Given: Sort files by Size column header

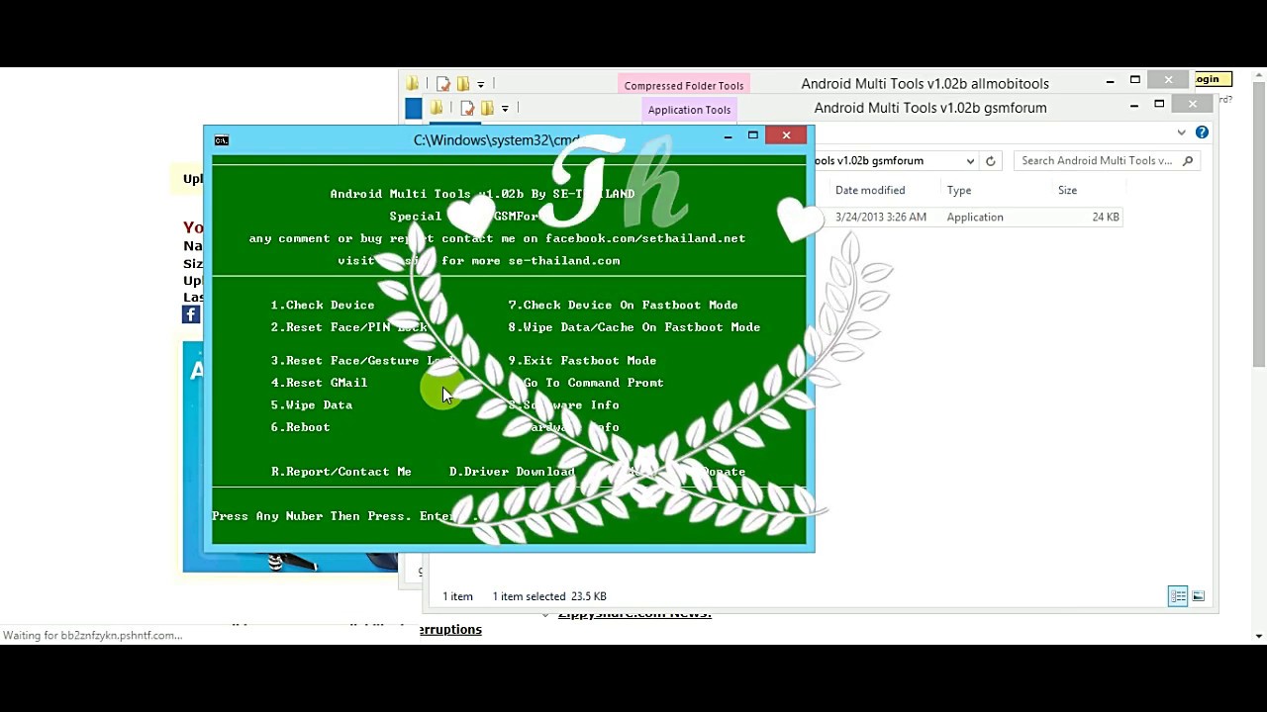Looking at the screenshot, I should click(1067, 190).
